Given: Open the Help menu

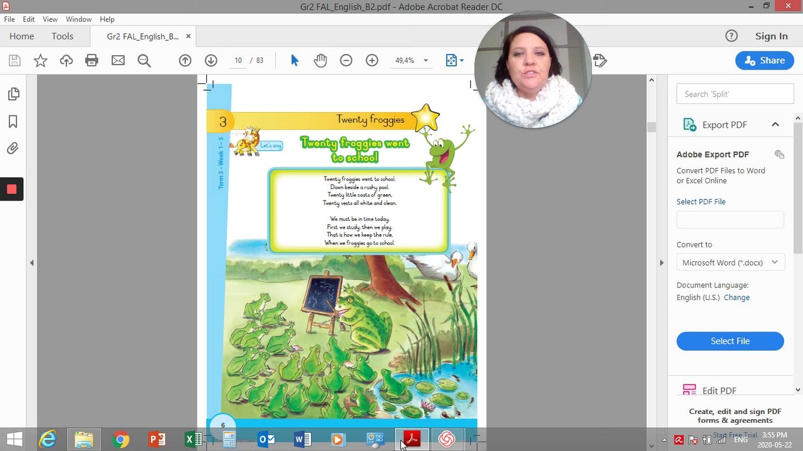Looking at the screenshot, I should (x=107, y=19).
